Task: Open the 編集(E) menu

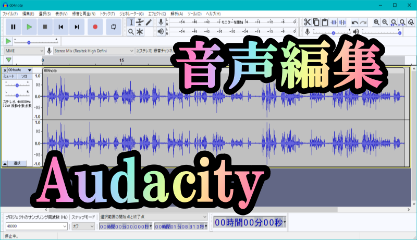Action: click(28, 14)
